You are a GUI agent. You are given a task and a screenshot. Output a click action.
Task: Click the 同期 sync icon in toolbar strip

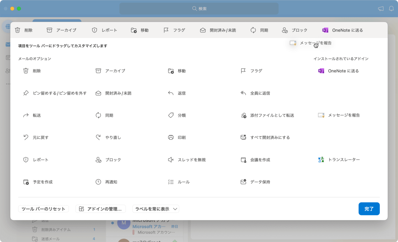(253, 30)
